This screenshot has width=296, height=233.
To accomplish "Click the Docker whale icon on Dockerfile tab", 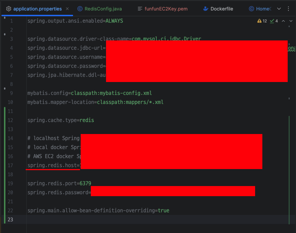I will coord(206,9).
